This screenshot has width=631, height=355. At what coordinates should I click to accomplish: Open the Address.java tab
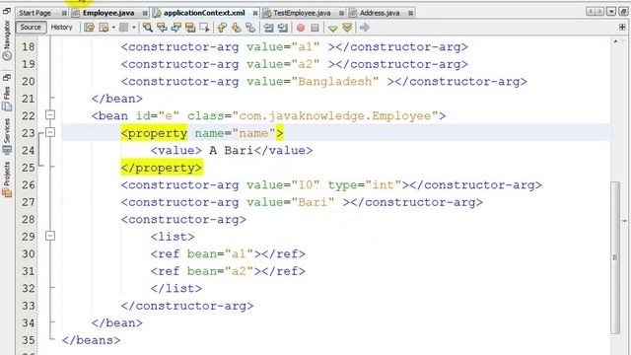point(380,13)
